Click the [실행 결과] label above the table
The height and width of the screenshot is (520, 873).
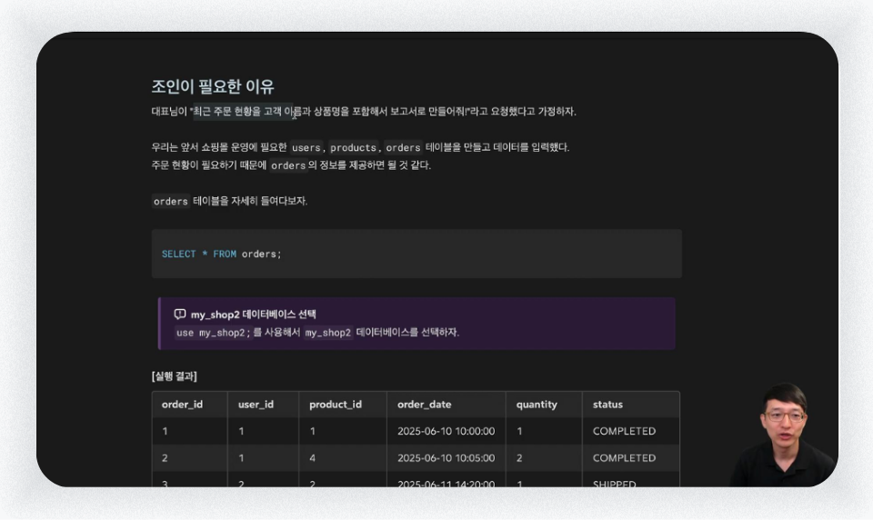[175, 375]
